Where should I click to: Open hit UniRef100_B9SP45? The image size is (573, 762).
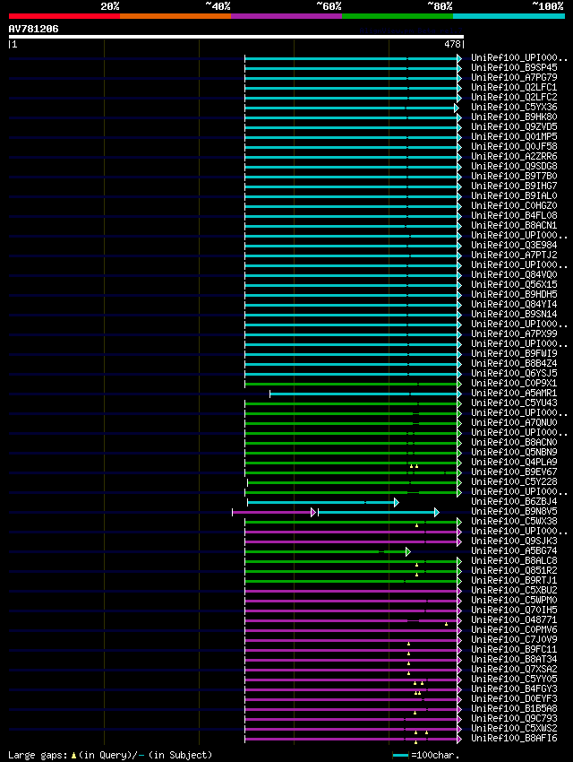click(514, 67)
